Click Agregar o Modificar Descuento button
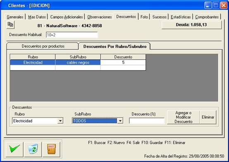 183,117
